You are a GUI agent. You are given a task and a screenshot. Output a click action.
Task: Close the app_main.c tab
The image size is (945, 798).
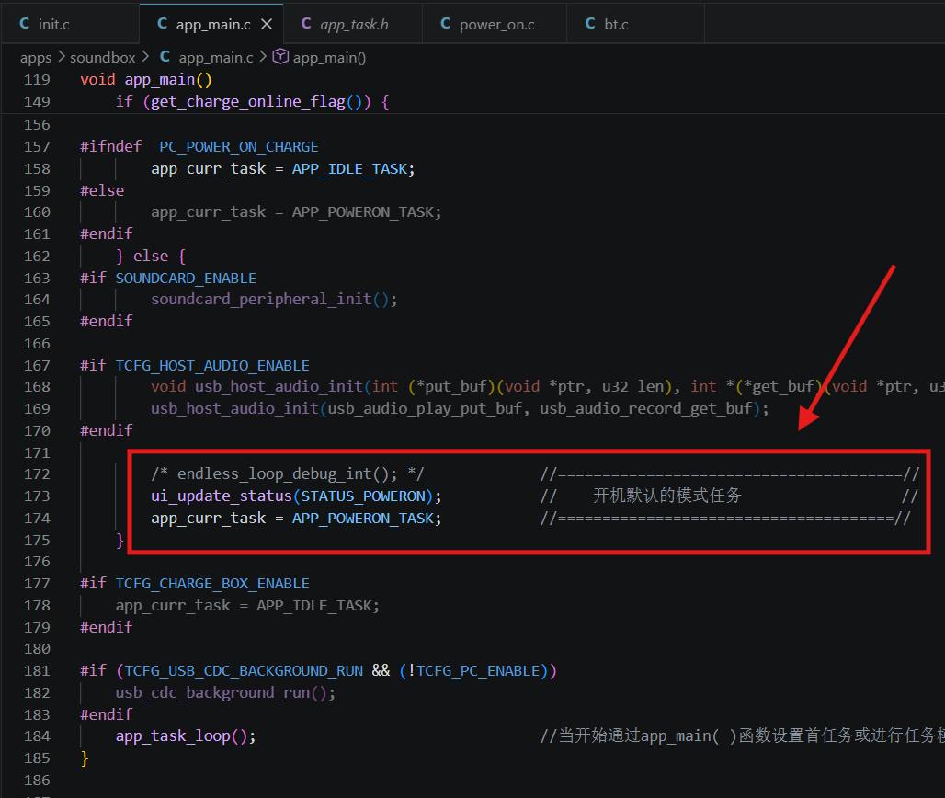tap(267, 24)
